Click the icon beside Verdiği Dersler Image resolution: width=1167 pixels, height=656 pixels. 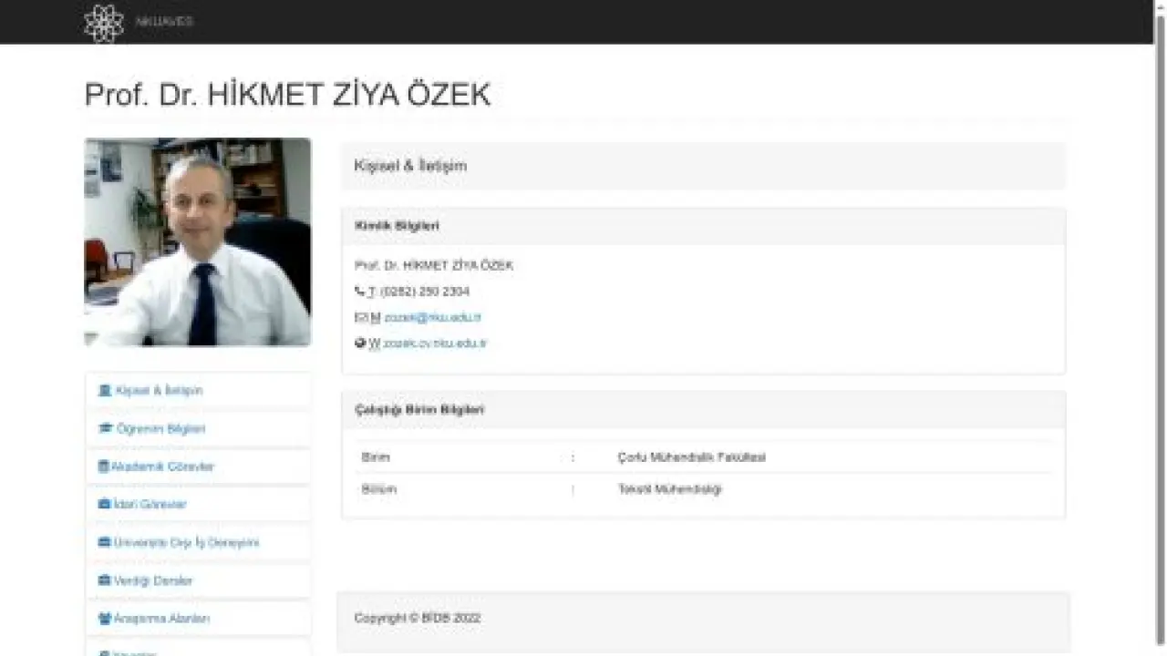pos(104,580)
